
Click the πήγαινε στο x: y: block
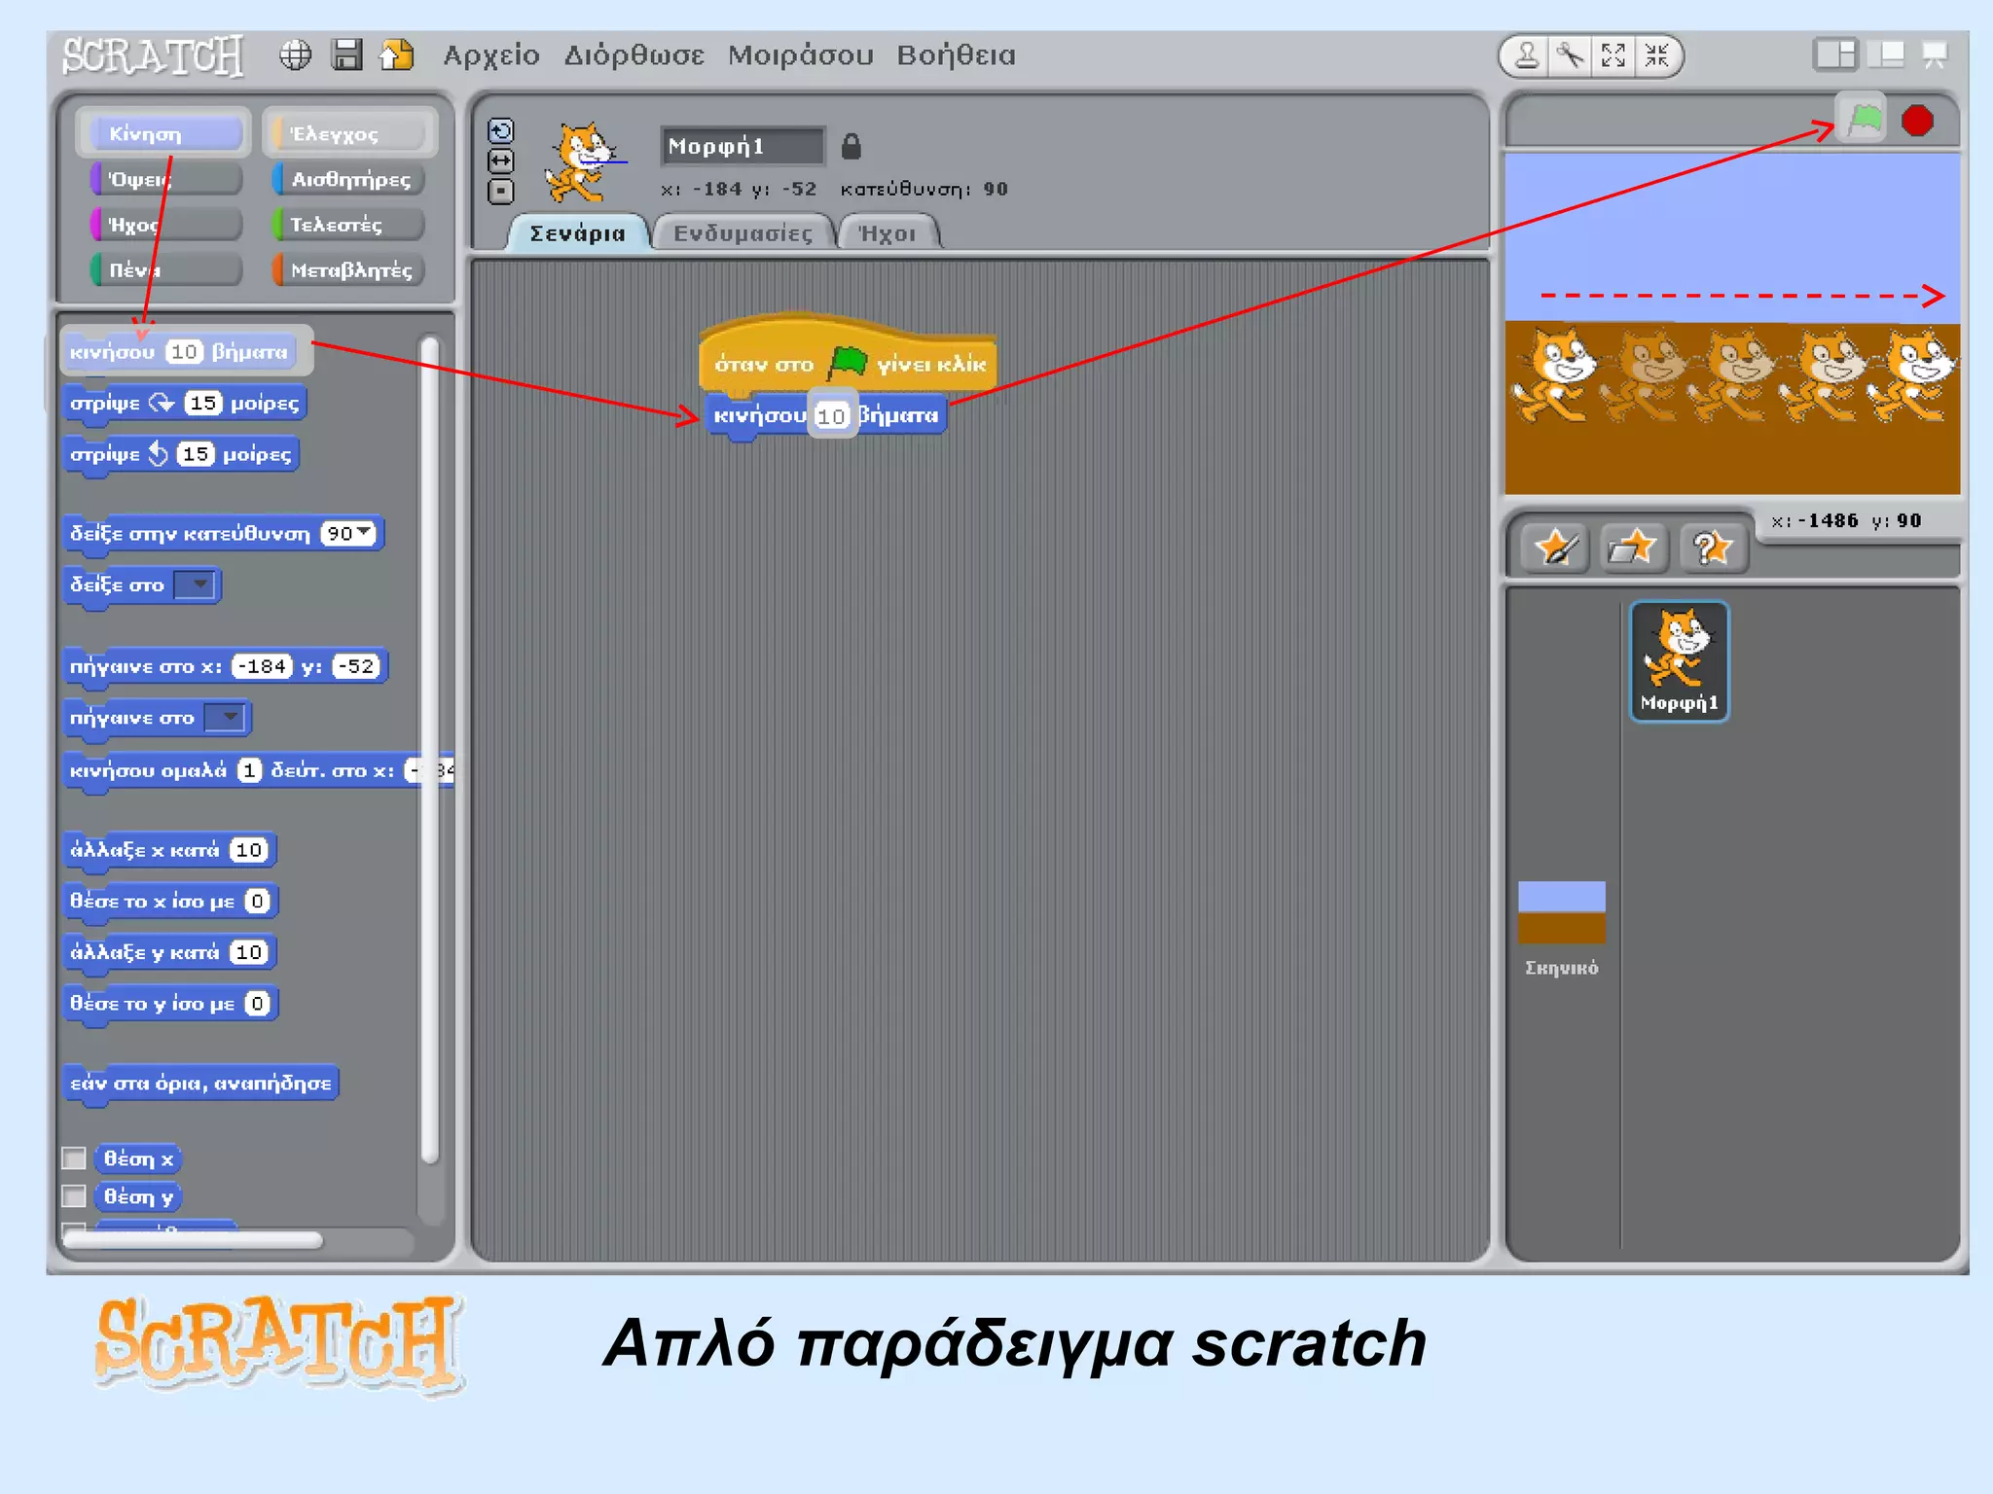[226, 667]
